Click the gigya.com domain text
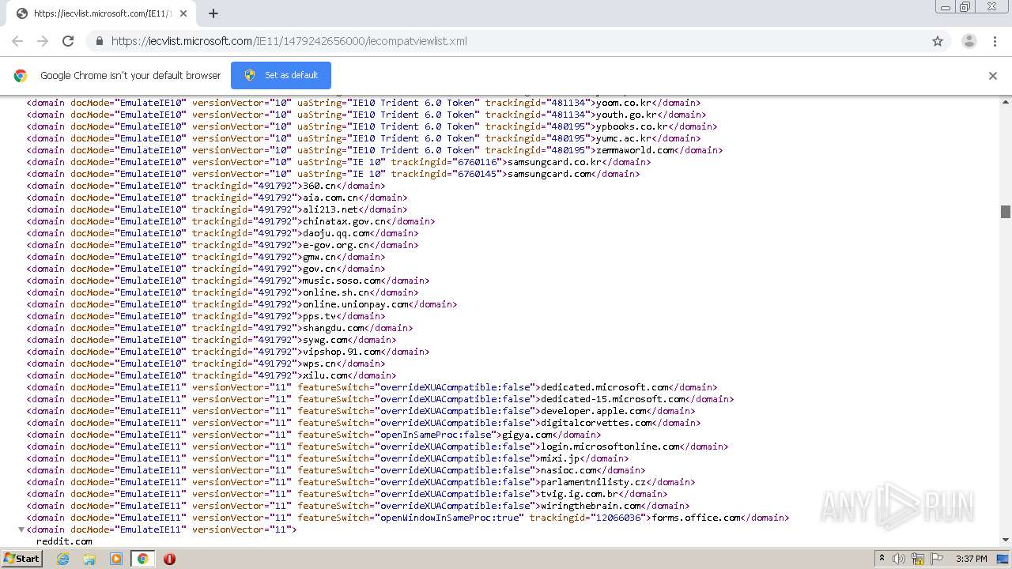 527,435
